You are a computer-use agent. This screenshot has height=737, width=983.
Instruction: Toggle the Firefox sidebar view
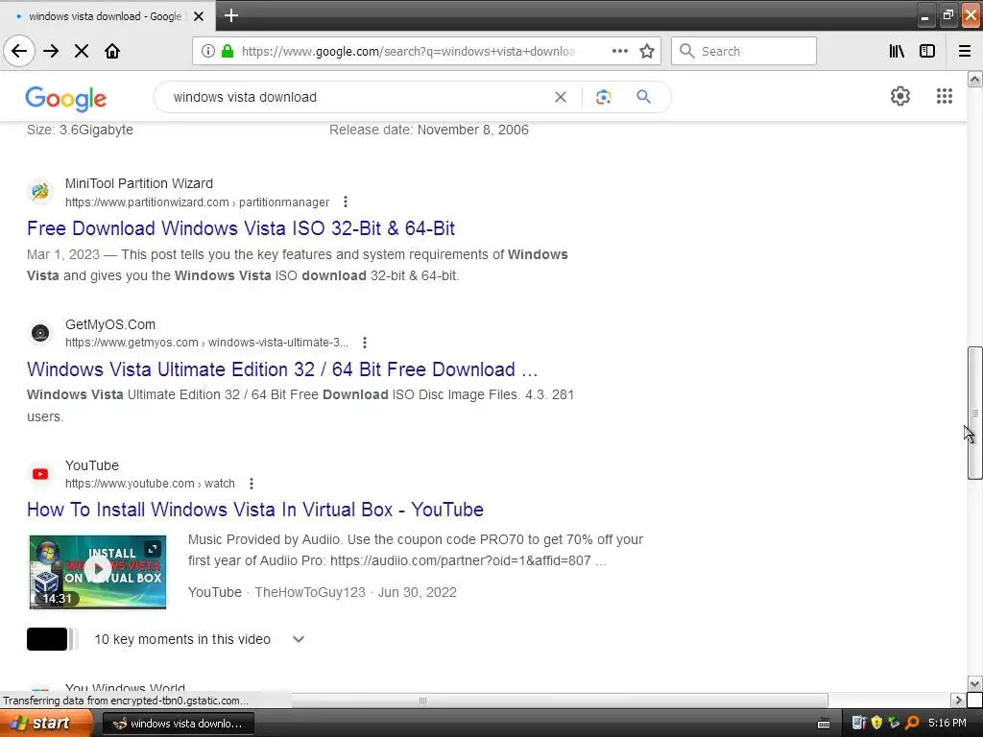pos(927,51)
